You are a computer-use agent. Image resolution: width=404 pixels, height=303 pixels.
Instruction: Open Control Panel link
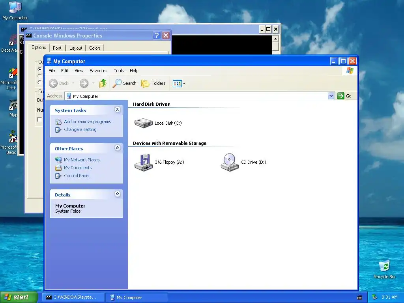pyautogui.click(x=77, y=176)
